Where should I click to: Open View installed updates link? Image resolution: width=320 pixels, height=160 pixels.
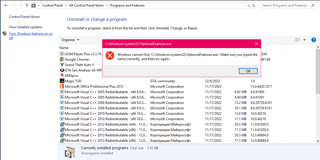pos(26,27)
